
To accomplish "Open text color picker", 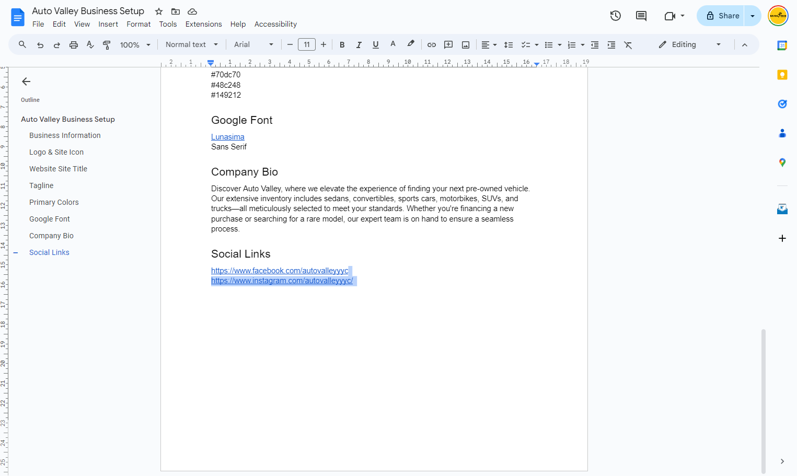I will tap(393, 45).
